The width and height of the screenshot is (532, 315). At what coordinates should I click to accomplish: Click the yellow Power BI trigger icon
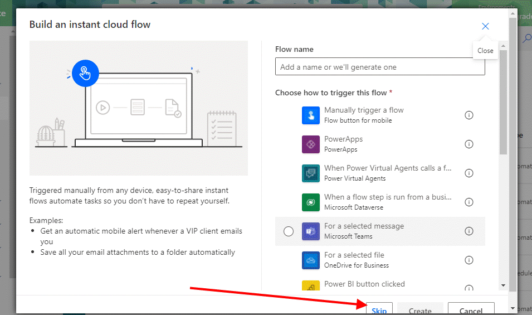[310, 285]
